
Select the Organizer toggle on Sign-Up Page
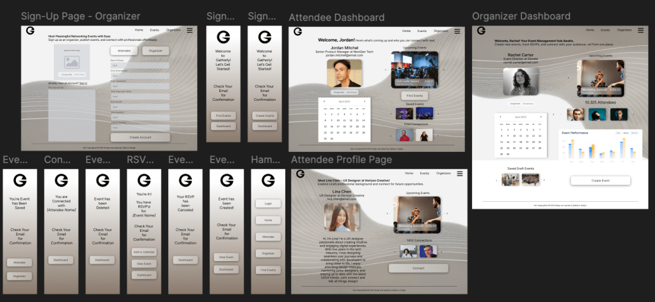click(155, 50)
